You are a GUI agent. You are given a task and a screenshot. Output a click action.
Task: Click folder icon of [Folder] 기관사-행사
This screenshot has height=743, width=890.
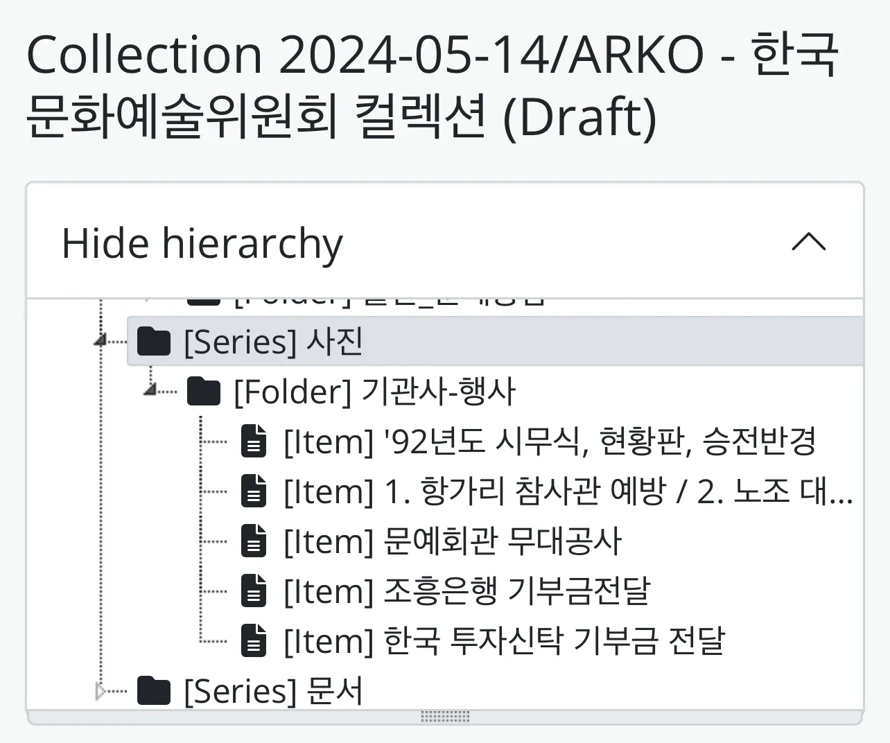point(204,392)
